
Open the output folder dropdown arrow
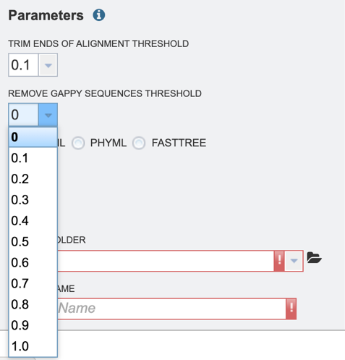coord(294,261)
